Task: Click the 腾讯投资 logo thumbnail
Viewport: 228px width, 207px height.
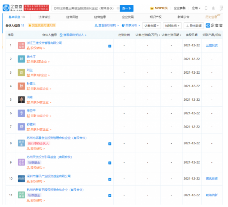Action: click(21, 179)
